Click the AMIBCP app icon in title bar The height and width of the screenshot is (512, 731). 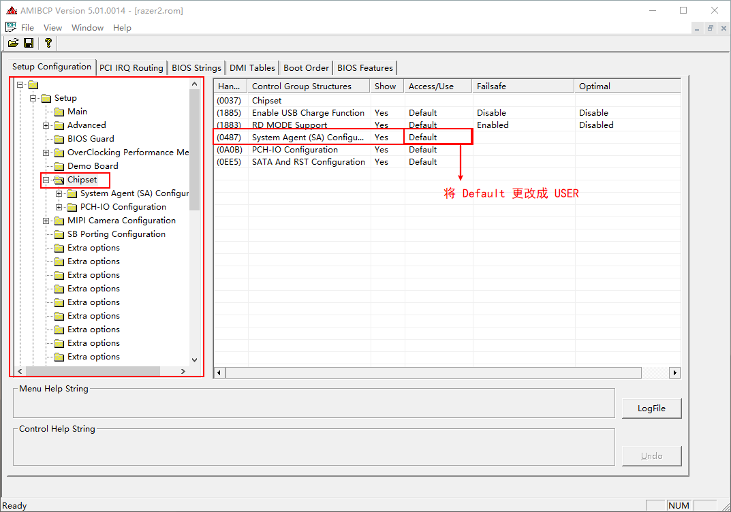pos(12,10)
